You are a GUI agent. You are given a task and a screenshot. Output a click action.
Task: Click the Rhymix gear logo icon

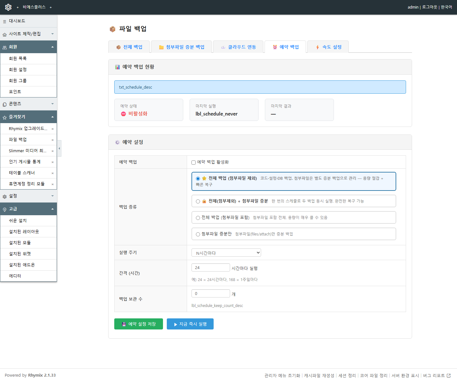[8, 7]
